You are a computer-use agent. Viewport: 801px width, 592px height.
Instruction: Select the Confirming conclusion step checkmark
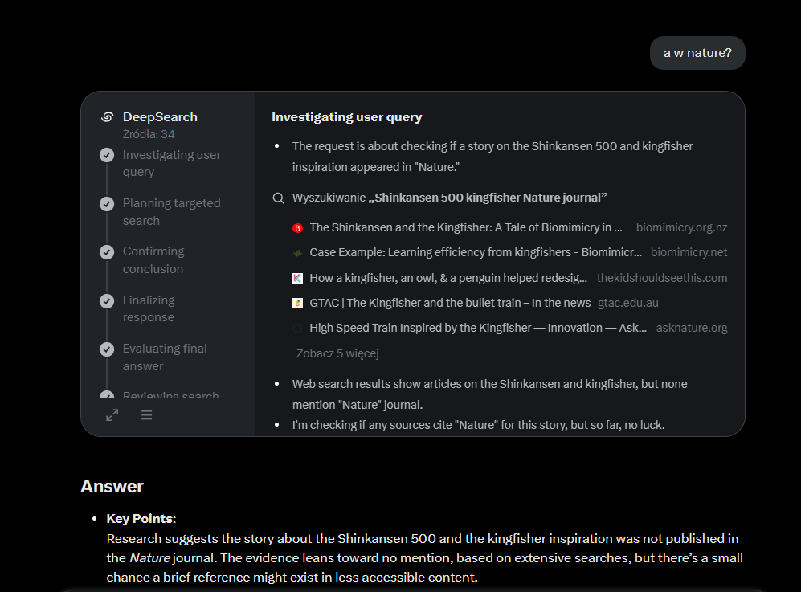107,252
